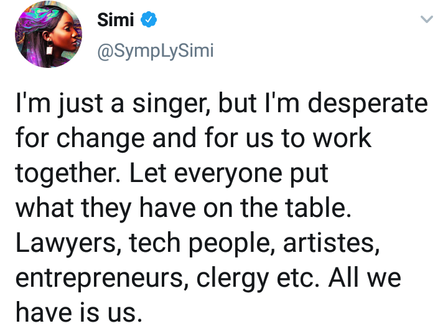Image resolution: width=448 pixels, height=336 pixels.
Task: Select the line "for change and for us to work"
Action: point(194,138)
